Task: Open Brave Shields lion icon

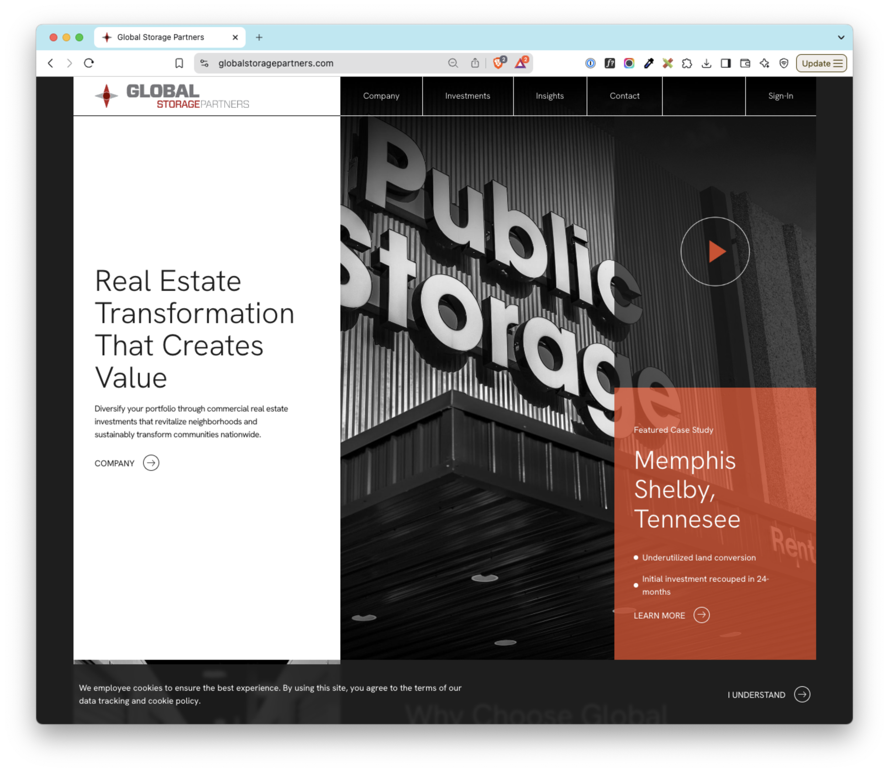Action: (499, 63)
